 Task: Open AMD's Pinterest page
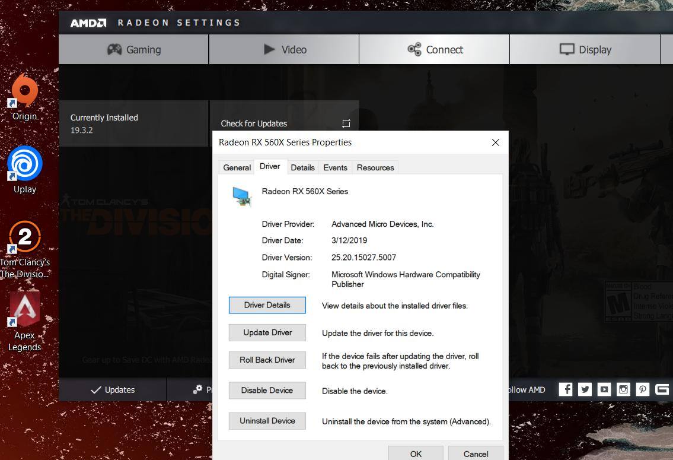pos(643,389)
